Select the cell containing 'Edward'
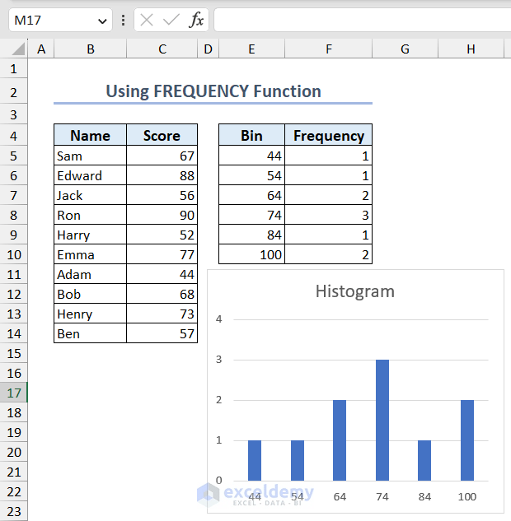Image resolution: width=511 pixels, height=521 pixels. click(x=90, y=175)
